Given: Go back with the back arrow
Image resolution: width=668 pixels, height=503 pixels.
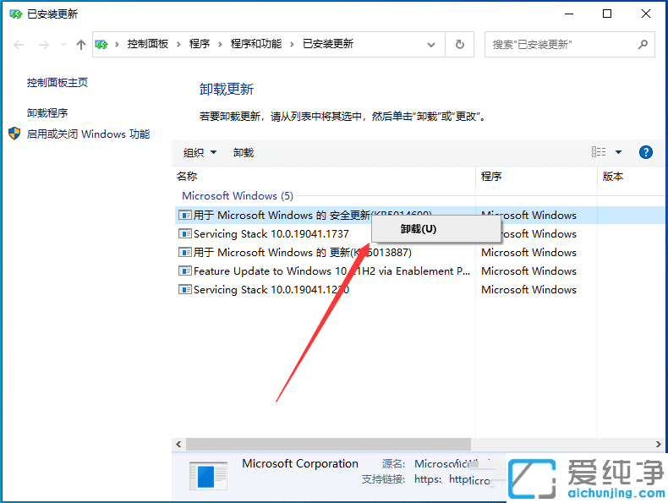Looking at the screenshot, I should click(x=19, y=44).
